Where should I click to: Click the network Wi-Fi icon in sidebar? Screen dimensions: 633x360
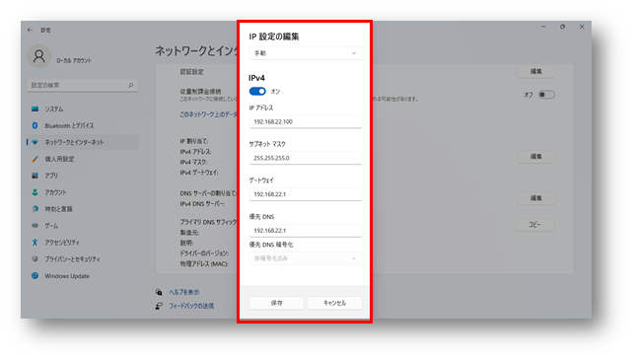click(35, 142)
